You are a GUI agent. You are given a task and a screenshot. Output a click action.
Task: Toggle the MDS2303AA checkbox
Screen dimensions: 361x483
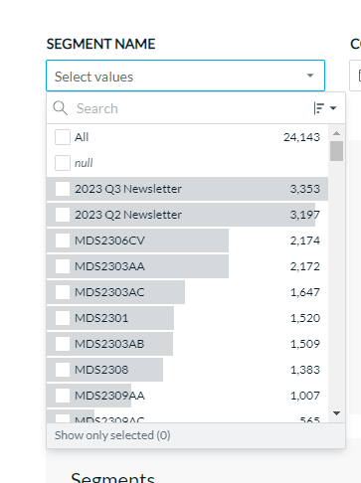point(63,266)
